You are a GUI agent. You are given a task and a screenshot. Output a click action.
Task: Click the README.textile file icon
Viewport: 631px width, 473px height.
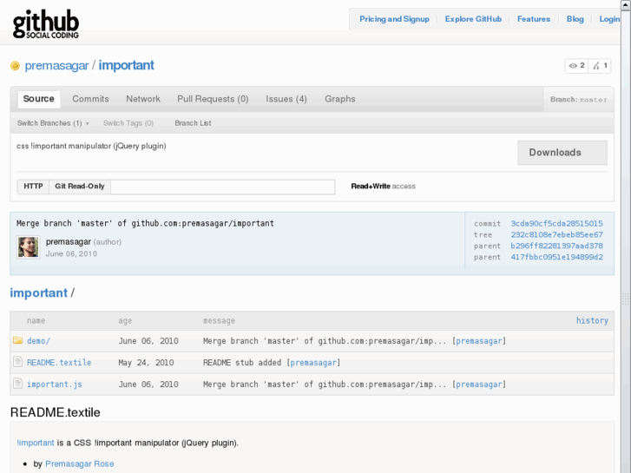17,363
